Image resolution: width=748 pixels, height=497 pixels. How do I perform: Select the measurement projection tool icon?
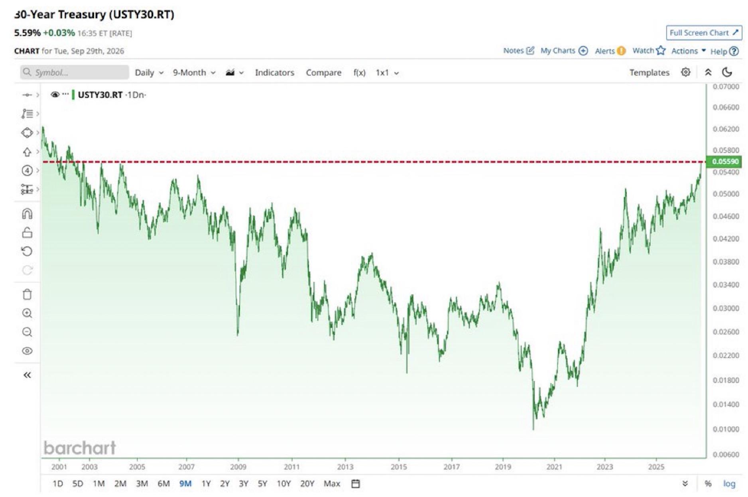point(27,189)
